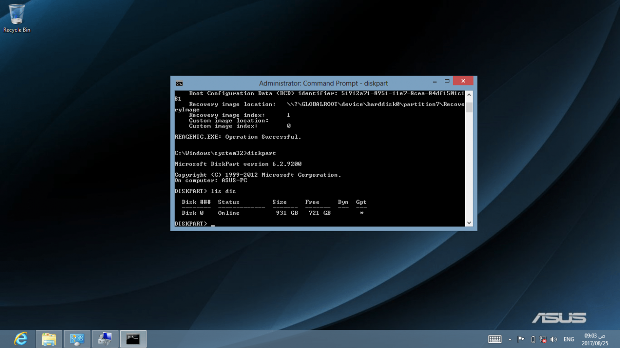This screenshot has height=348, width=620.
Task: Open the touch keyboard from the taskbar
Action: pyautogui.click(x=495, y=340)
